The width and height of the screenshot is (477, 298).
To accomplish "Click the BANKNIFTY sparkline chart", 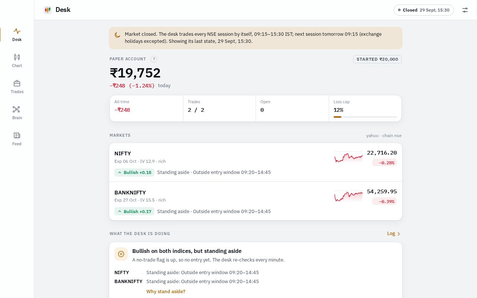I will pyautogui.click(x=348, y=196).
